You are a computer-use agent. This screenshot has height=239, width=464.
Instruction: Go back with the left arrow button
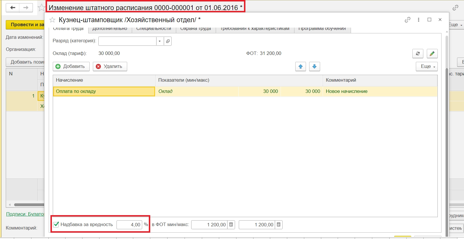click(13, 7)
